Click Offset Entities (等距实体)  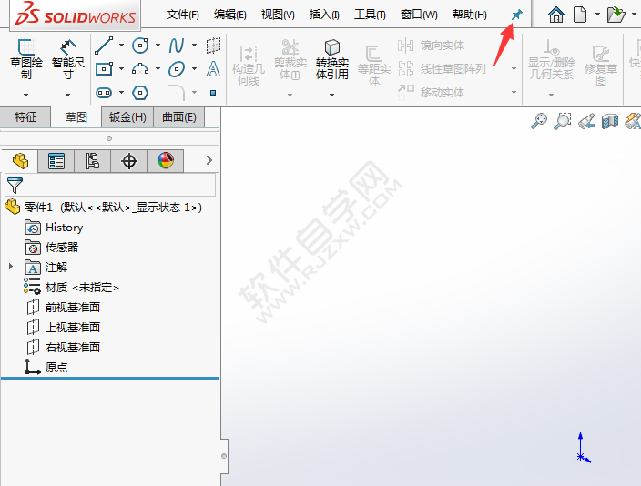[x=374, y=66]
